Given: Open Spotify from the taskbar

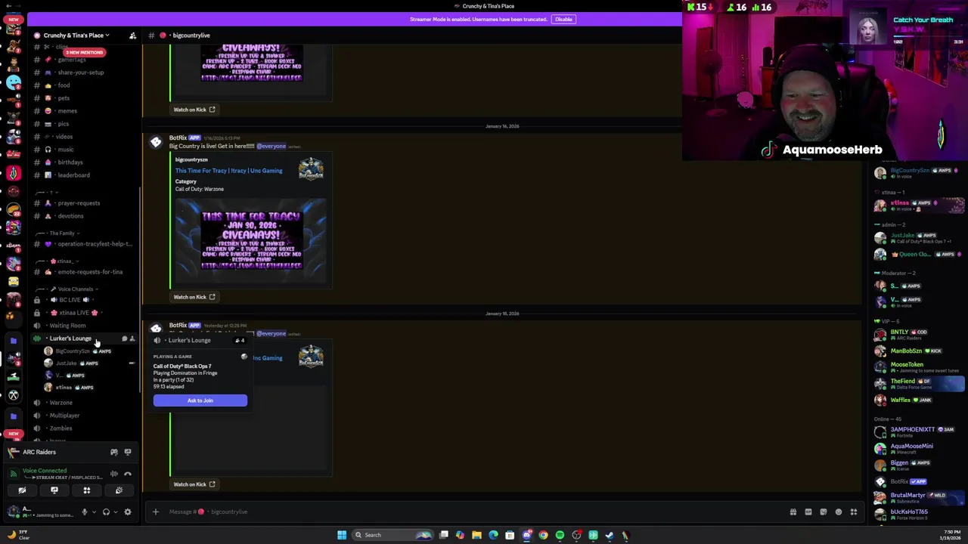Looking at the screenshot, I should point(560,535).
